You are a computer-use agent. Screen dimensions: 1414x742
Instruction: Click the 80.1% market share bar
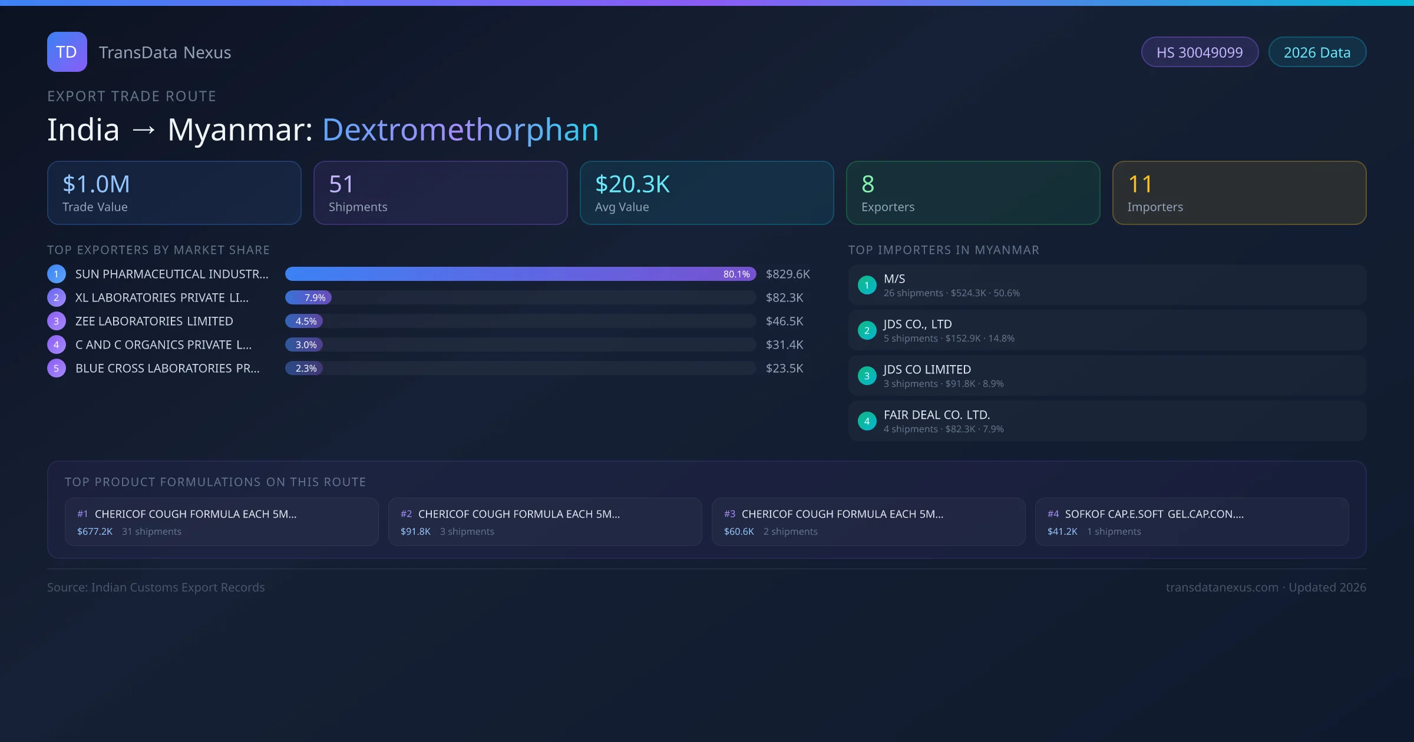520,274
